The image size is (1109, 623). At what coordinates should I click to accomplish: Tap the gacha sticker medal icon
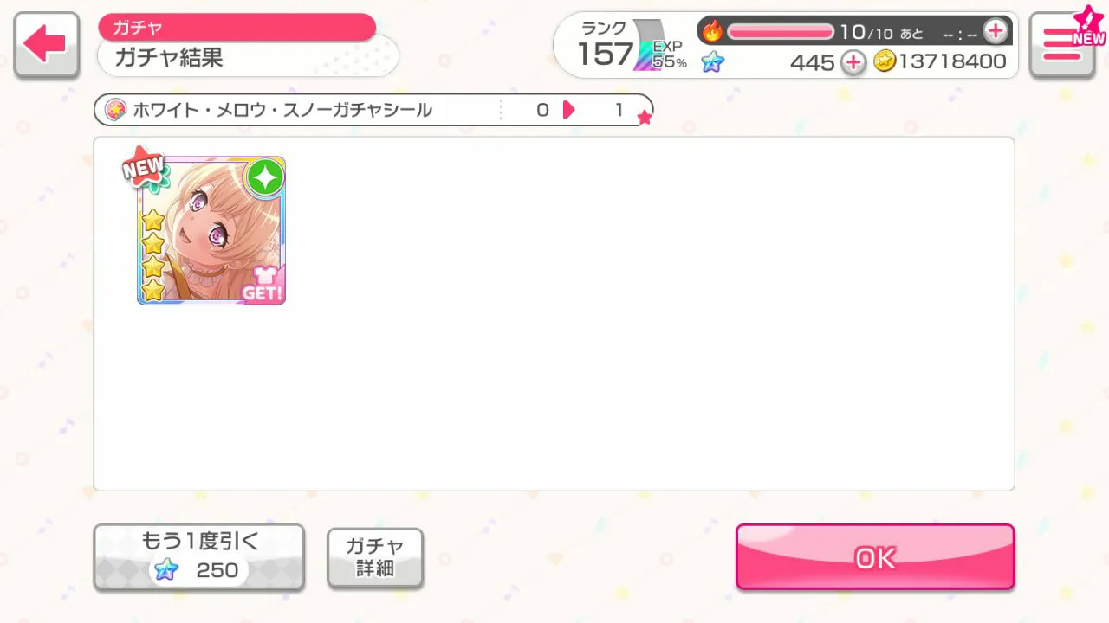click(x=115, y=110)
